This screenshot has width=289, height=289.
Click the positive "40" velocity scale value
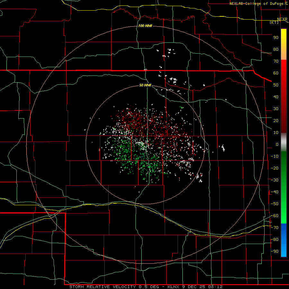(276, 97)
